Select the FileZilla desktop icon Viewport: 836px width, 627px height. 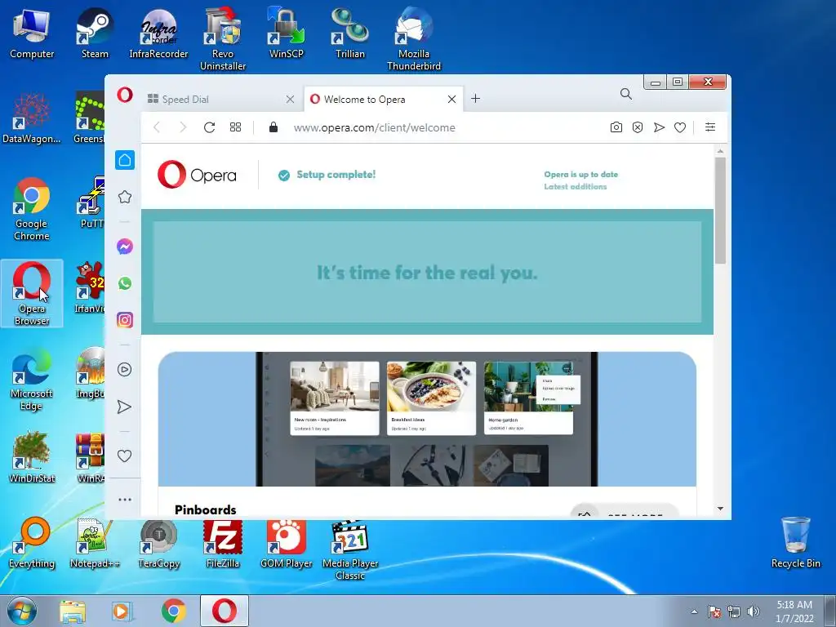pyautogui.click(x=222, y=543)
